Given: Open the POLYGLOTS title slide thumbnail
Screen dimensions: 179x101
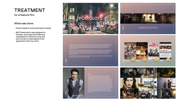Looking at the screenshot, I should [90, 18].
